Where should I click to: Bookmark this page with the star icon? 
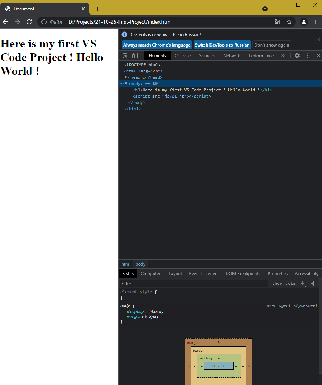tap(289, 22)
